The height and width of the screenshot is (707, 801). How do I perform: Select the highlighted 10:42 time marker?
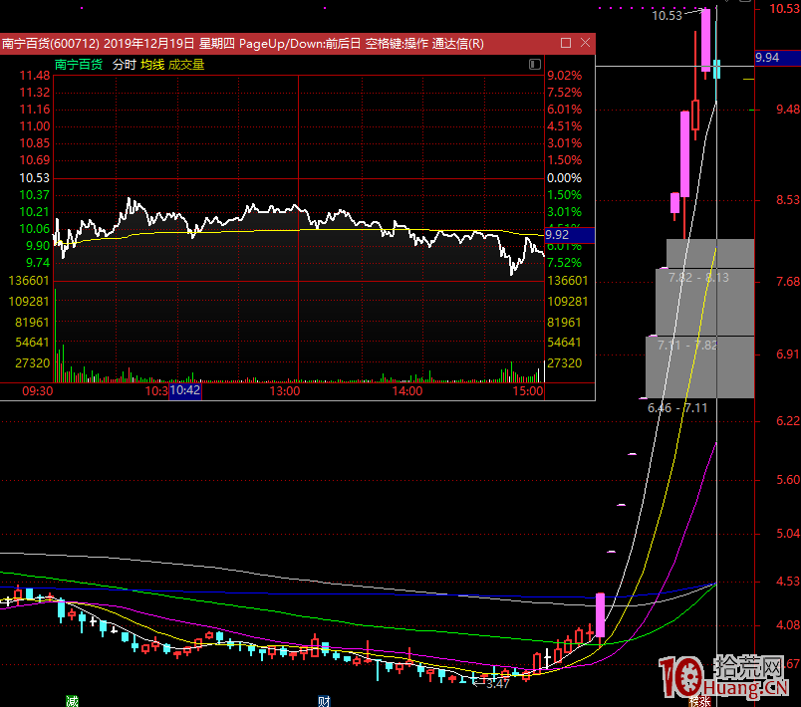point(185,391)
